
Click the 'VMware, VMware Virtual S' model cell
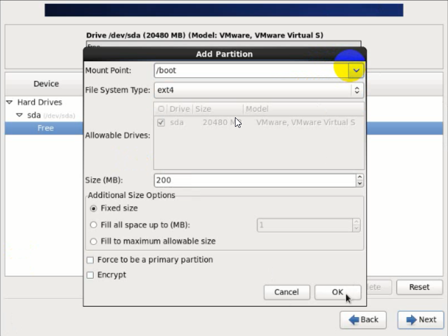[x=306, y=123]
